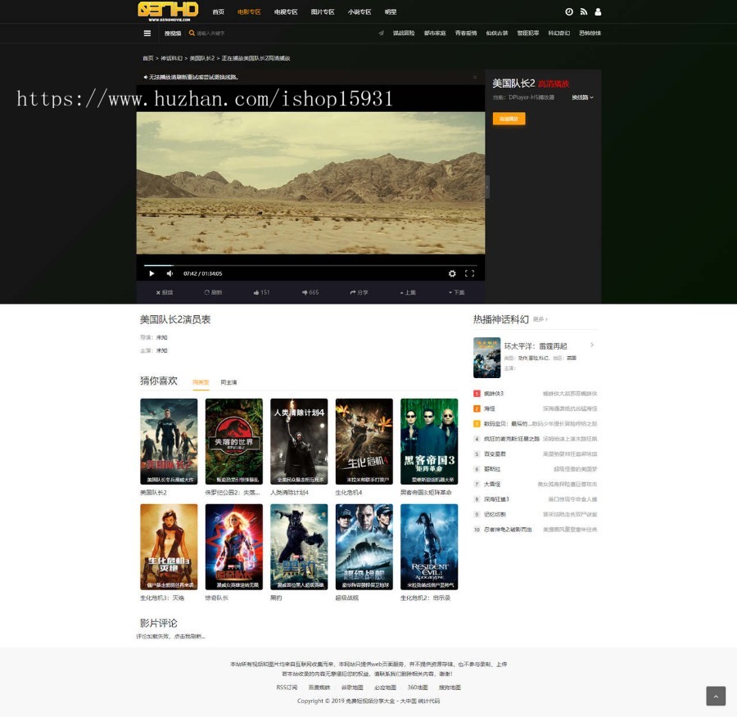
Task: Expand 更多 next to 热播神话科幻
Action: tap(540, 319)
